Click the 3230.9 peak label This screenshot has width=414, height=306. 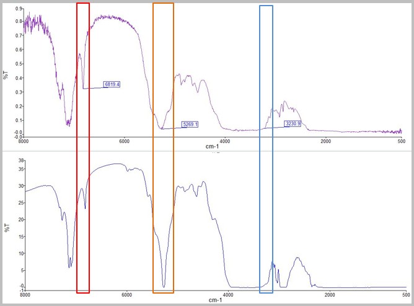tap(293, 123)
